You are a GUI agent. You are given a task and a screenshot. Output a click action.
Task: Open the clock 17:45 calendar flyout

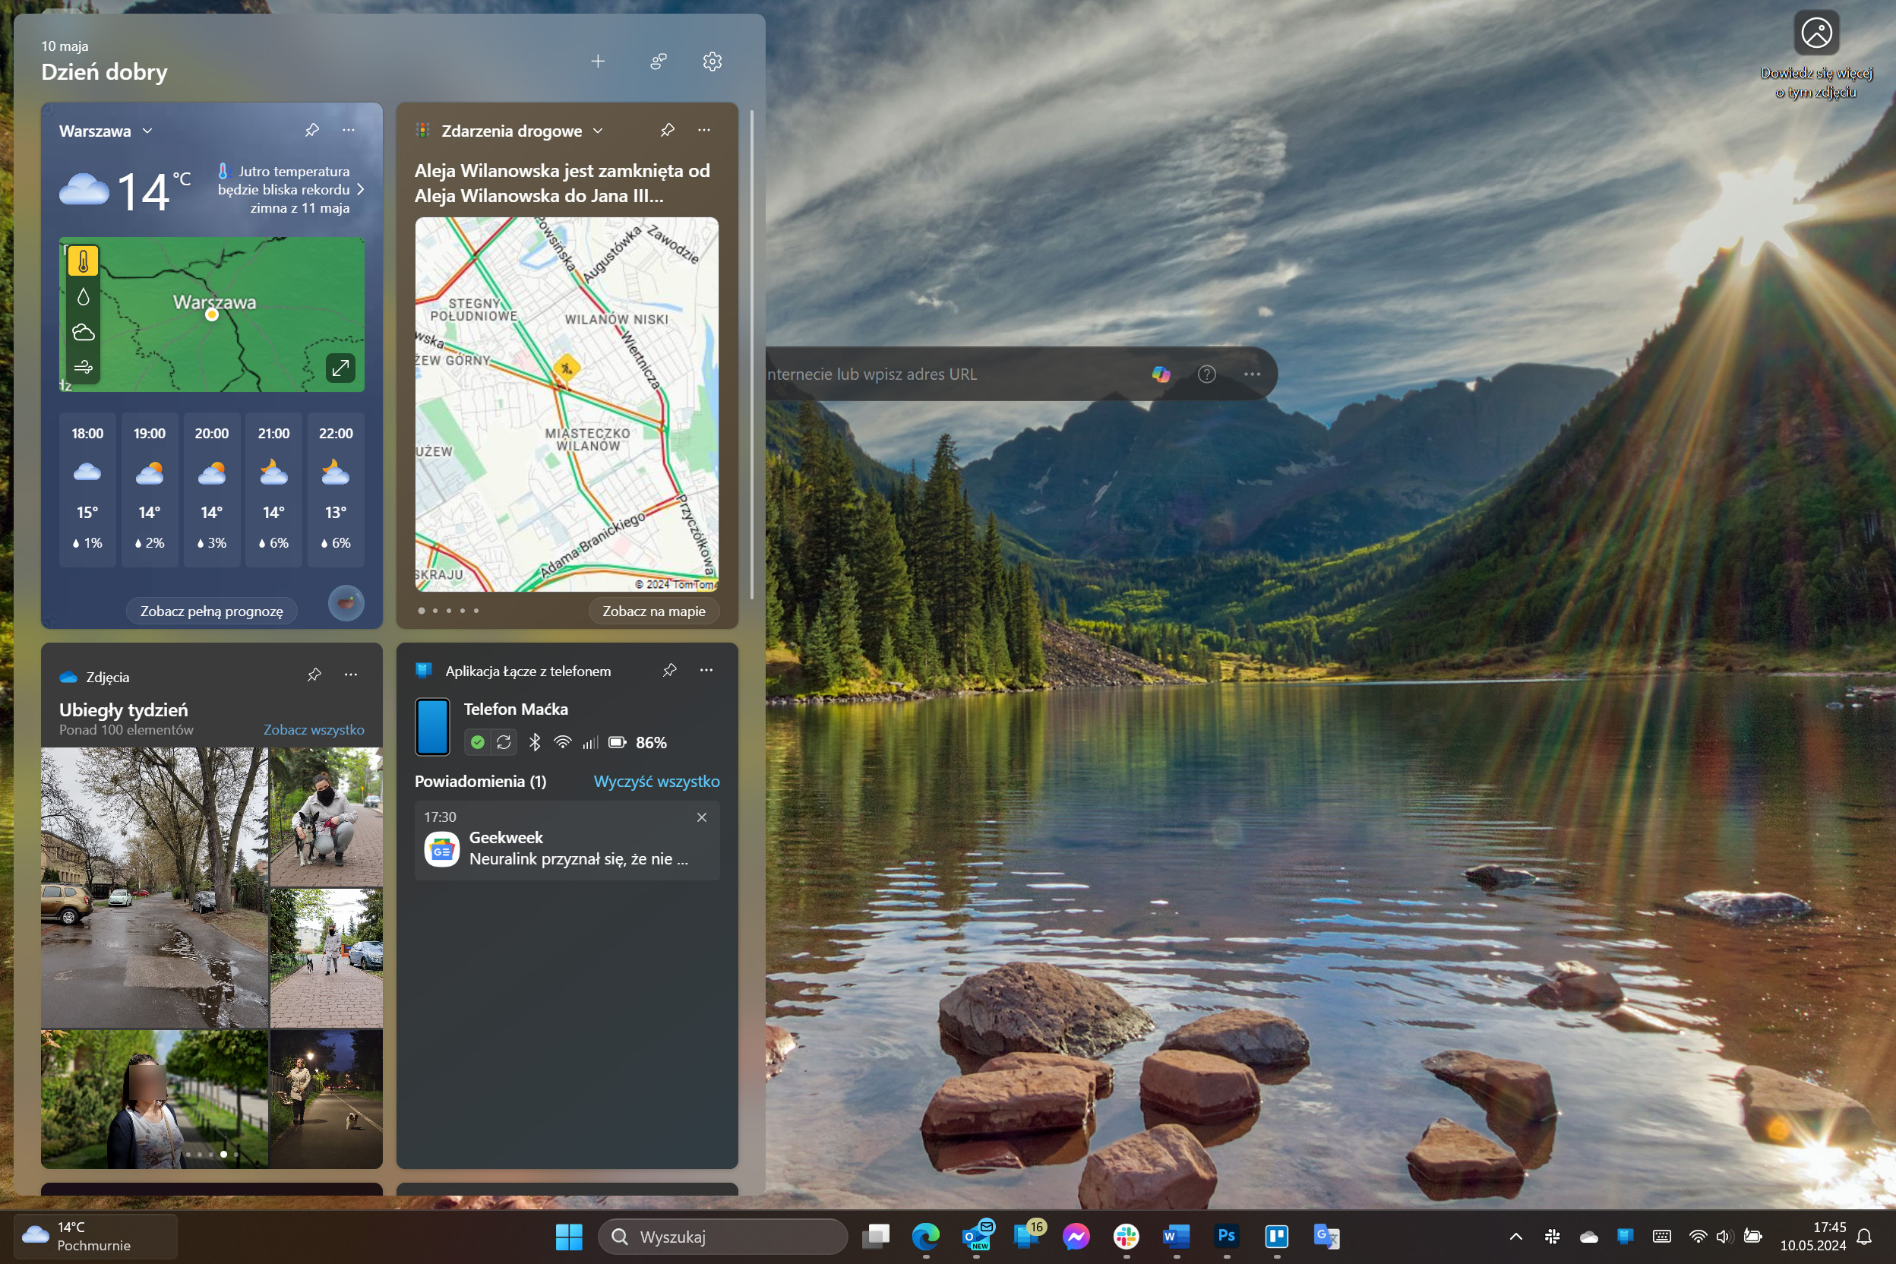tap(1813, 1237)
